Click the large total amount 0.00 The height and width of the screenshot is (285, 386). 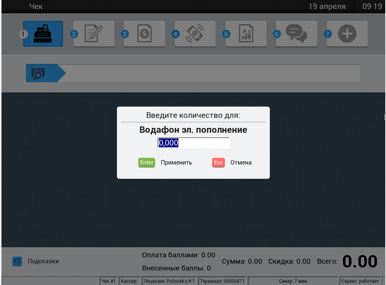point(360,261)
